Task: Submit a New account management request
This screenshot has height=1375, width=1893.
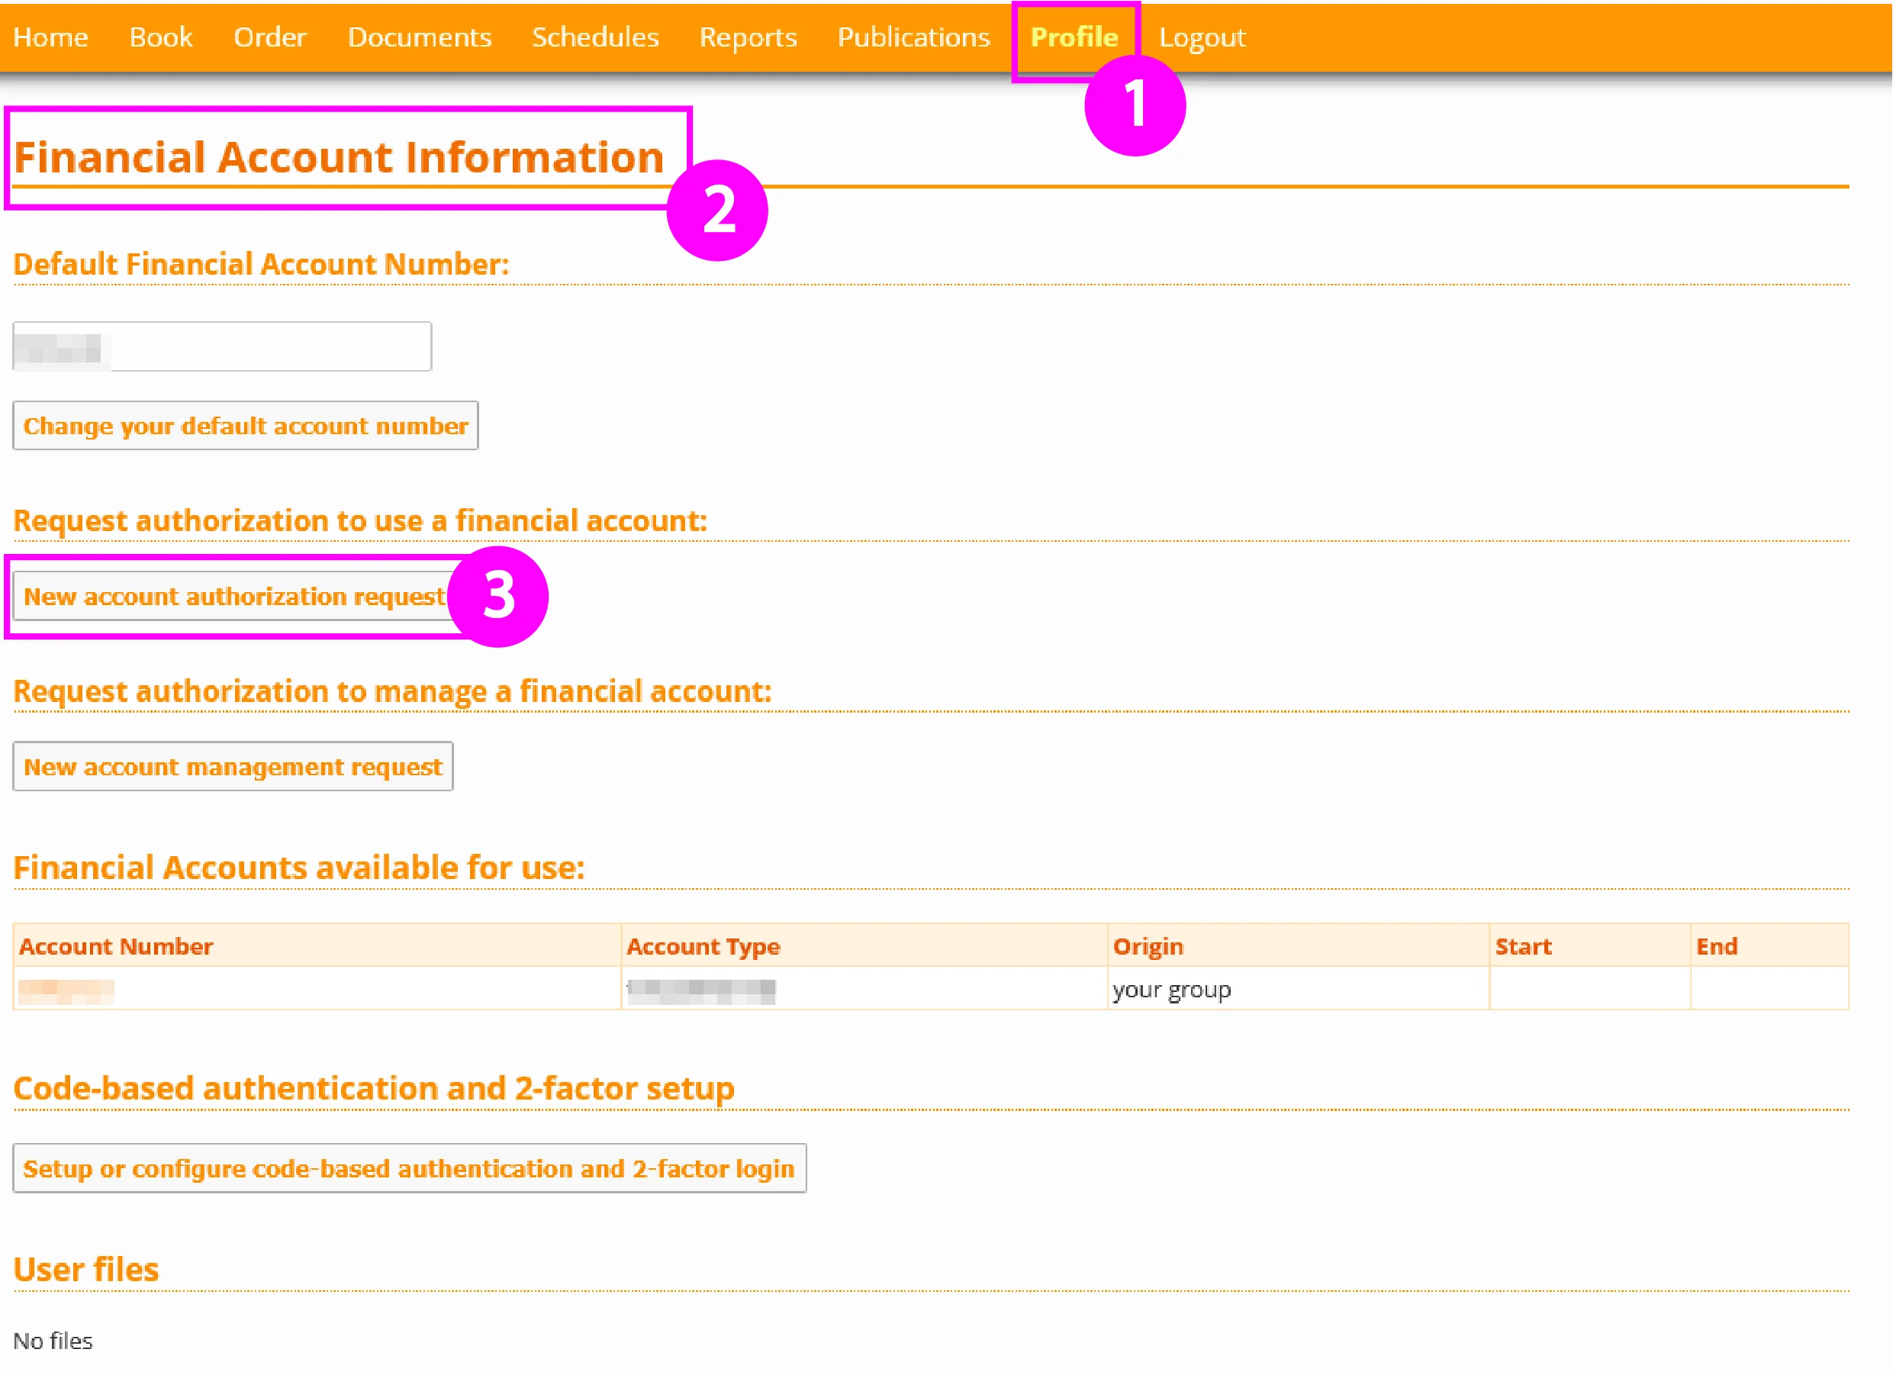Action: click(233, 766)
